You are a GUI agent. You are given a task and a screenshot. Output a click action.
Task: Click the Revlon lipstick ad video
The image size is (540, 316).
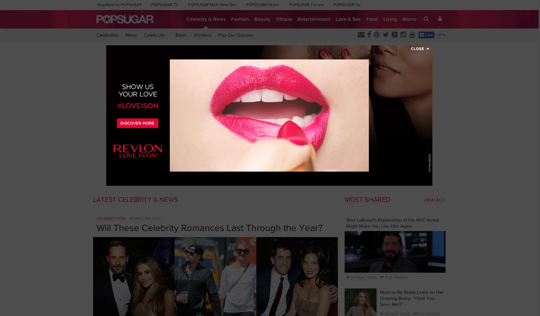(x=269, y=116)
